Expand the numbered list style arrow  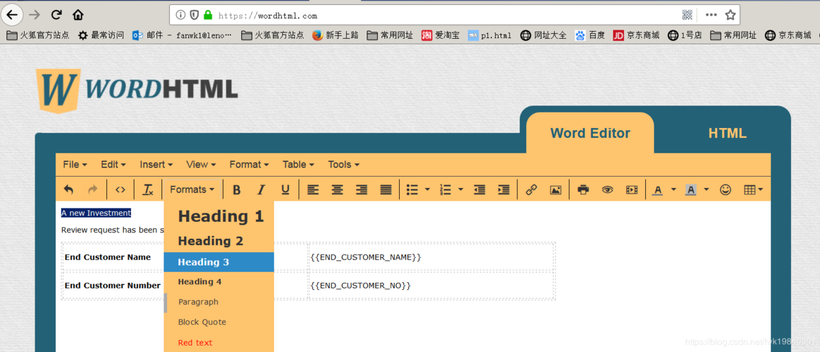[460, 189]
